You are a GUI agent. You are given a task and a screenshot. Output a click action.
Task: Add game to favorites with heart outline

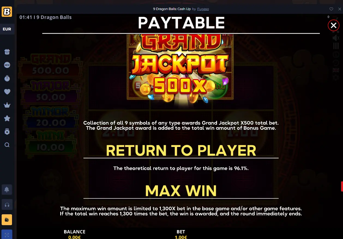(x=331, y=9)
